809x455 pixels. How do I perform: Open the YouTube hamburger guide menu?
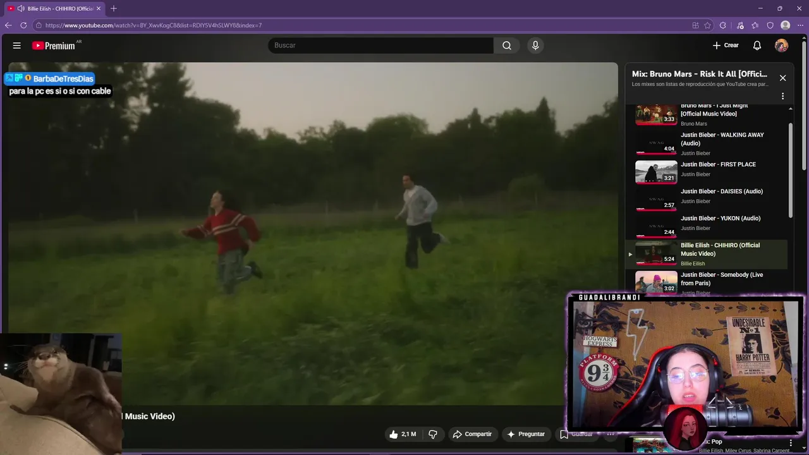(x=17, y=45)
